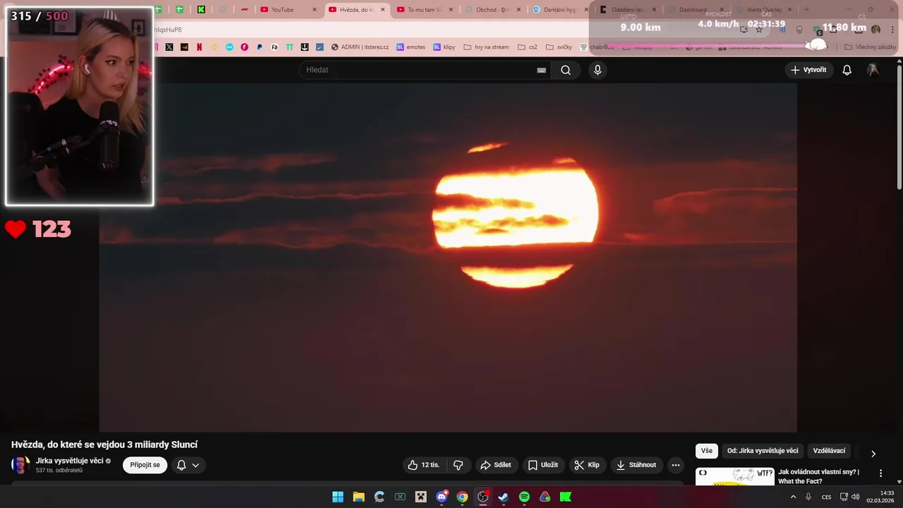Image resolution: width=903 pixels, height=508 pixels.
Task: Open Spotify from the taskbar
Action: point(524,497)
